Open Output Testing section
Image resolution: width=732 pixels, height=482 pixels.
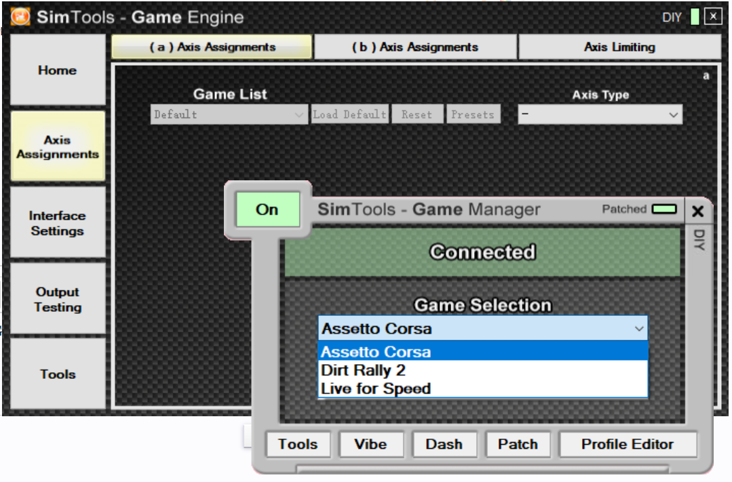coord(58,299)
